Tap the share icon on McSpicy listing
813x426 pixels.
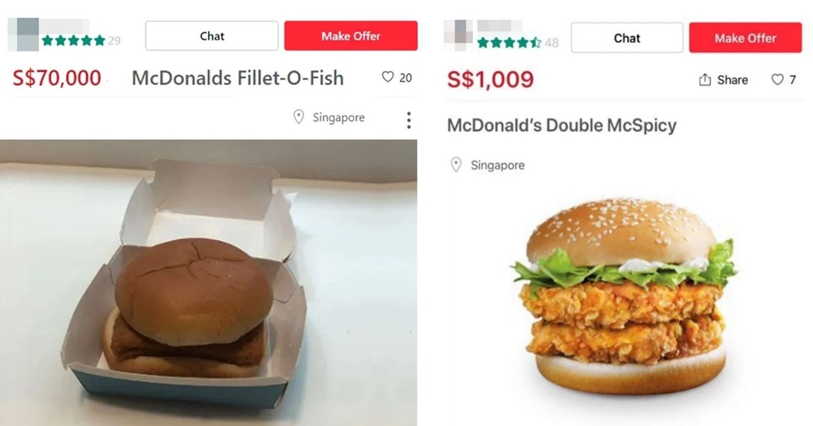[705, 80]
